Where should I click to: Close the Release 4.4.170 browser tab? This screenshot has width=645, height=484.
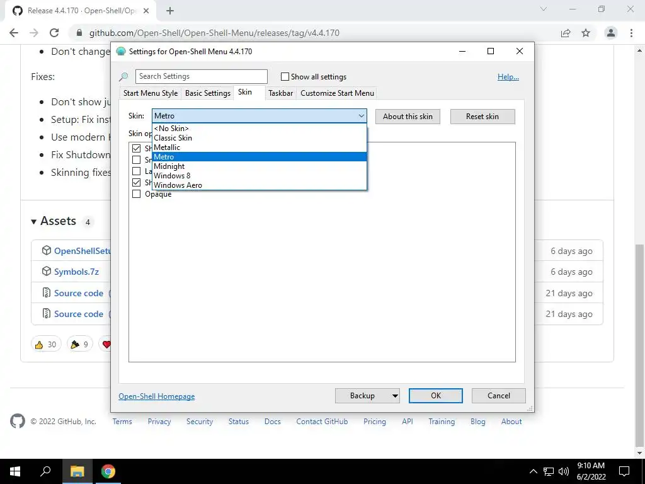click(146, 11)
